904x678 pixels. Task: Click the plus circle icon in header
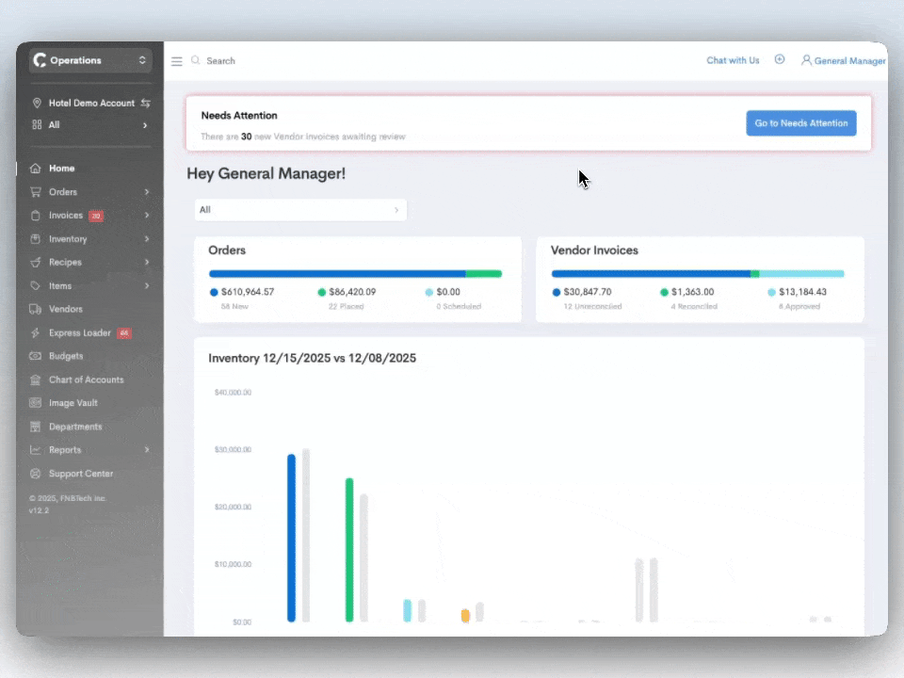(x=780, y=60)
